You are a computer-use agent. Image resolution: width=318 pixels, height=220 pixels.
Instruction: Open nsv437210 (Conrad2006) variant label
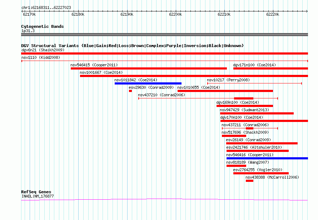coord(162,95)
